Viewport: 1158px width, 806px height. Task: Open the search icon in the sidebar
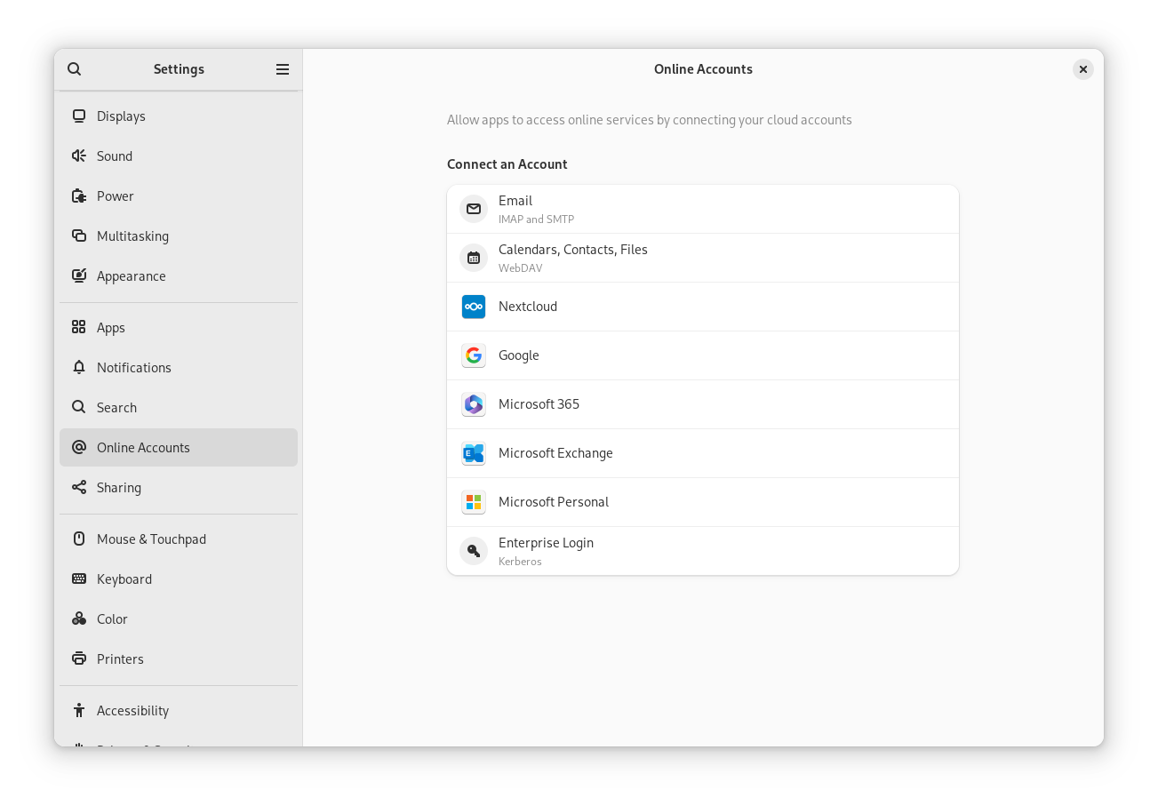click(x=75, y=68)
